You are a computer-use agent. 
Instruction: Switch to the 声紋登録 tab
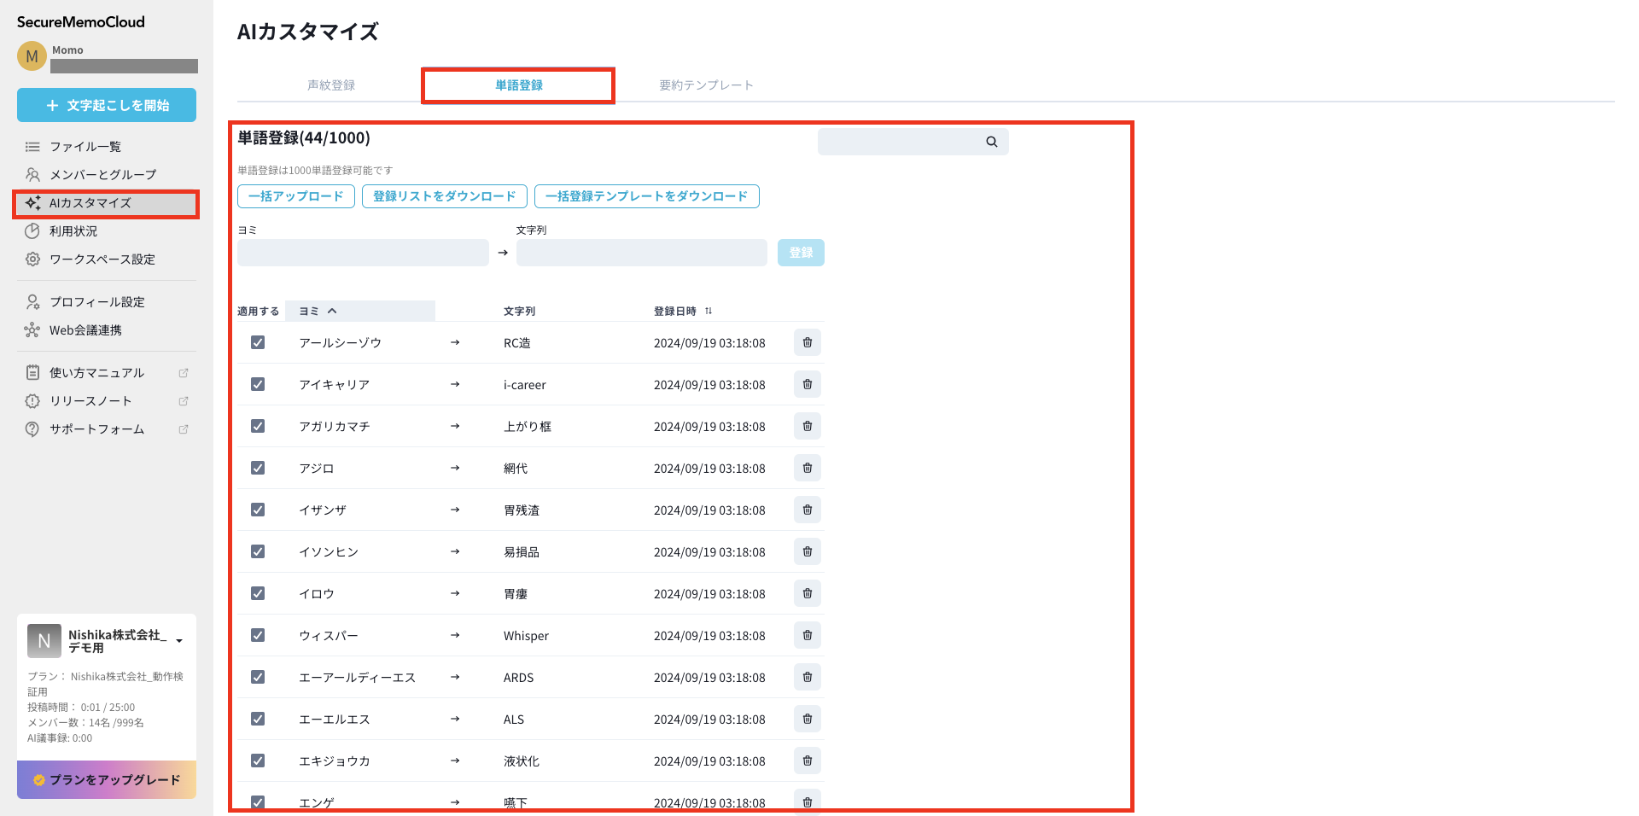[331, 85]
